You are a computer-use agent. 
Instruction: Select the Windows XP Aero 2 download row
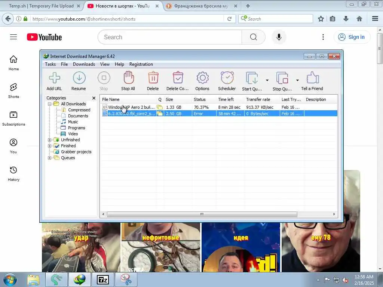[219, 107]
